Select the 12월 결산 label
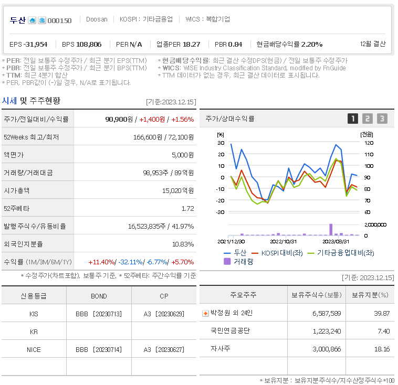The height and width of the screenshot is (385, 398). point(373,44)
